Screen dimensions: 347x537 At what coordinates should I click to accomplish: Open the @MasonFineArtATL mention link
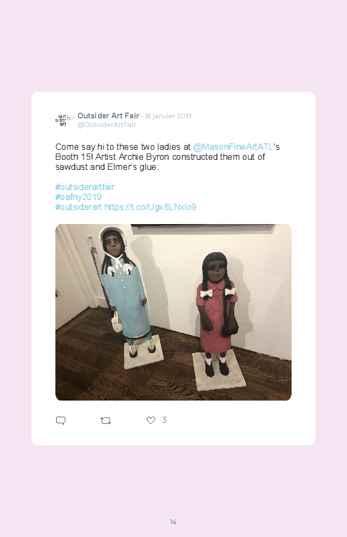233,146
